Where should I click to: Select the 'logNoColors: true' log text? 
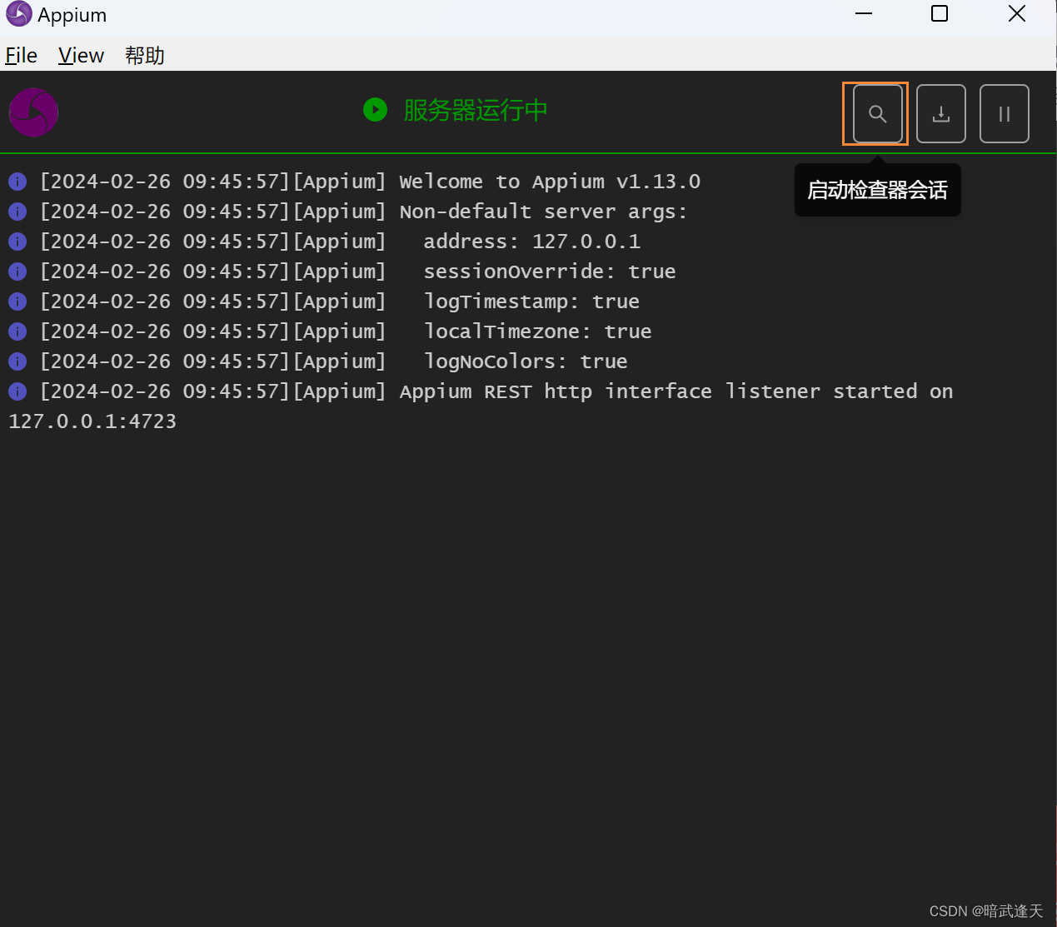click(526, 361)
